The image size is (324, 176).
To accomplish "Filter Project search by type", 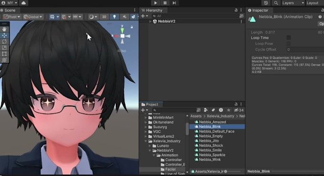I will (206, 110).
